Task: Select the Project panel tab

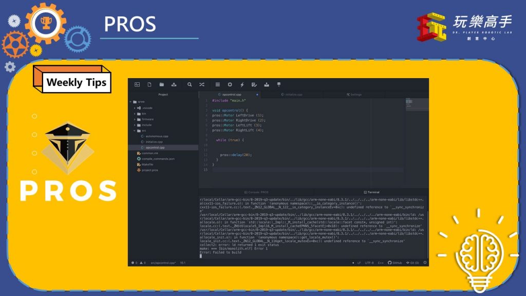Action: [x=163, y=95]
